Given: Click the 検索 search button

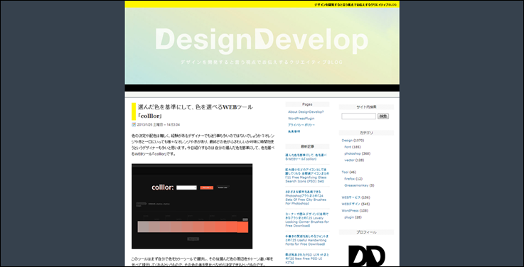Looking at the screenshot, I should pos(383,116).
